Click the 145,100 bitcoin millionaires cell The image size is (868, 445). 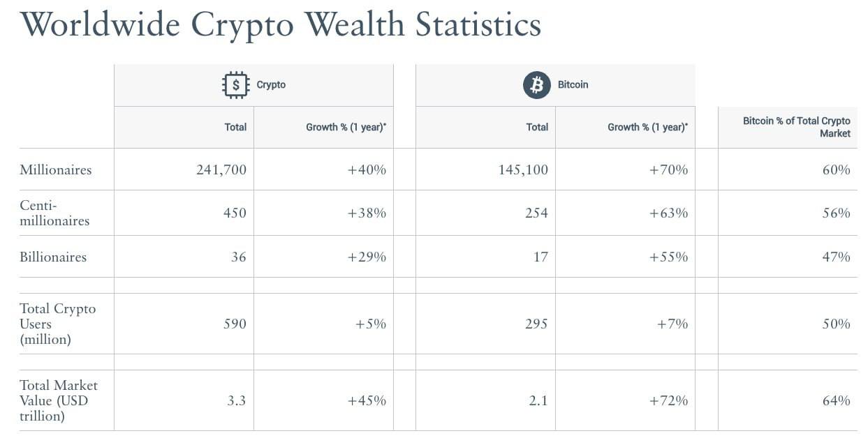(485, 169)
